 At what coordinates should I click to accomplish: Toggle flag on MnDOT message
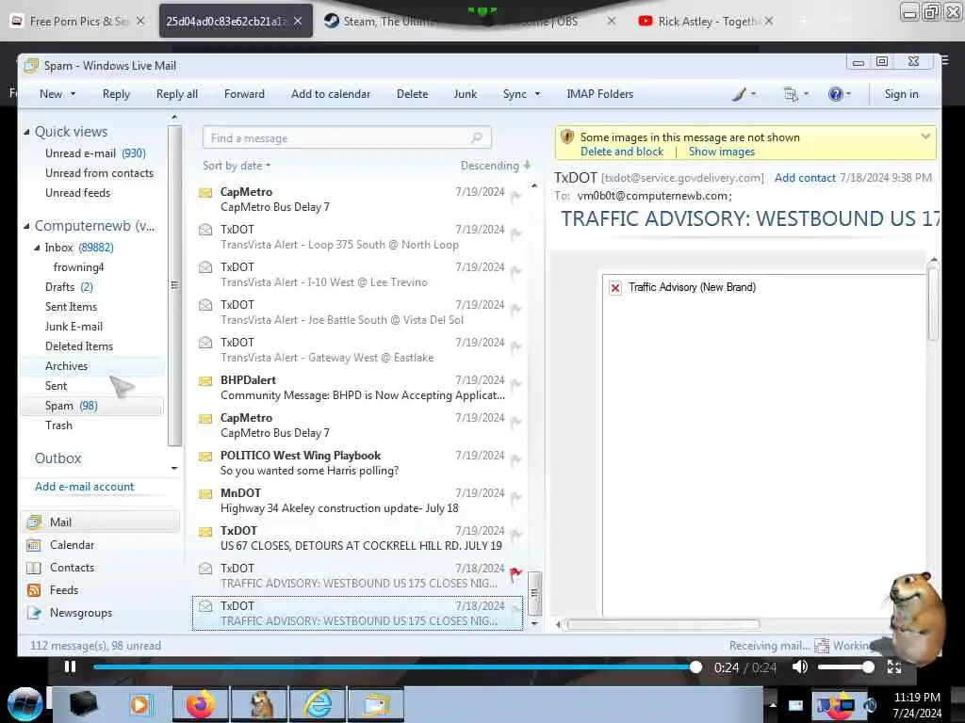click(515, 497)
